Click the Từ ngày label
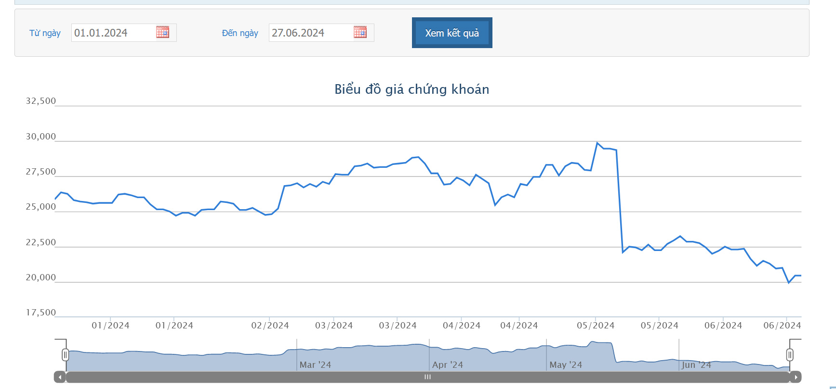The width and height of the screenshot is (836, 389). (45, 33)
